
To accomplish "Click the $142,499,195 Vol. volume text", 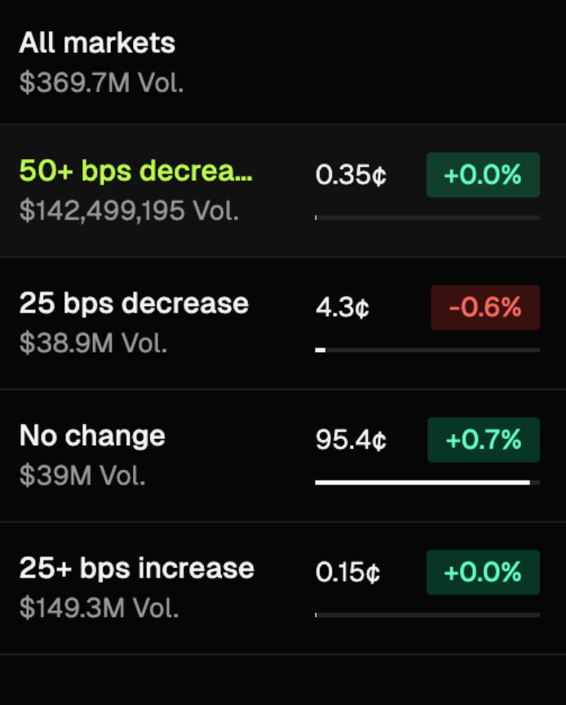I will click(129, 211).
